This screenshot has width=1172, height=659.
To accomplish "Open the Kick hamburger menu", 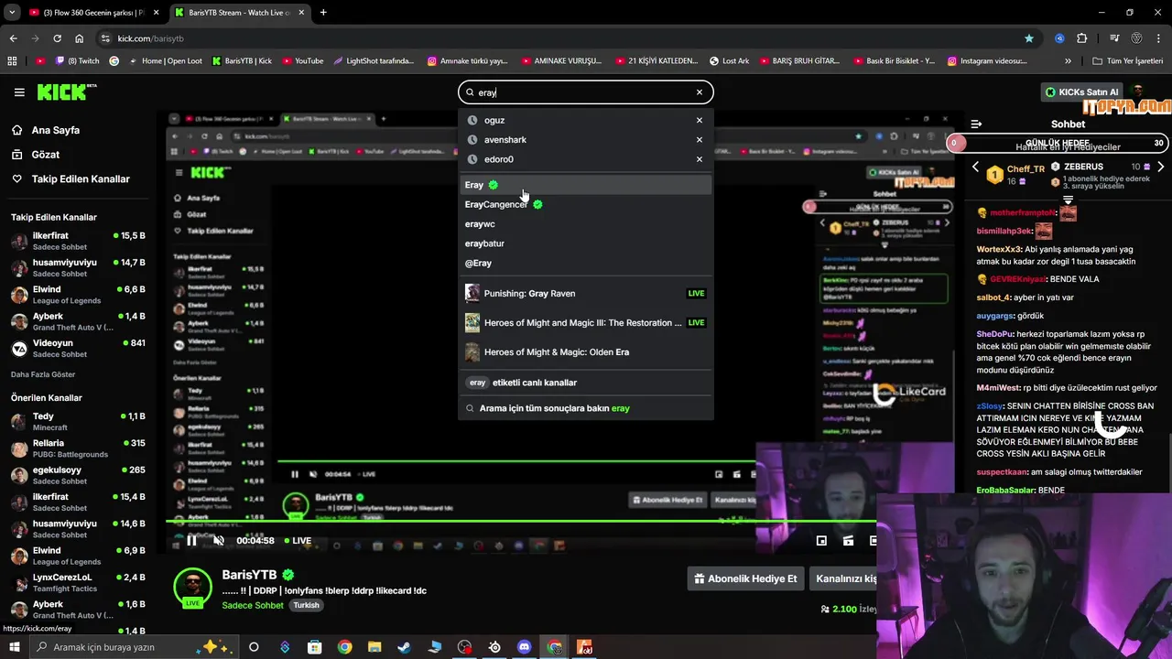I will (x=19, y=92).
